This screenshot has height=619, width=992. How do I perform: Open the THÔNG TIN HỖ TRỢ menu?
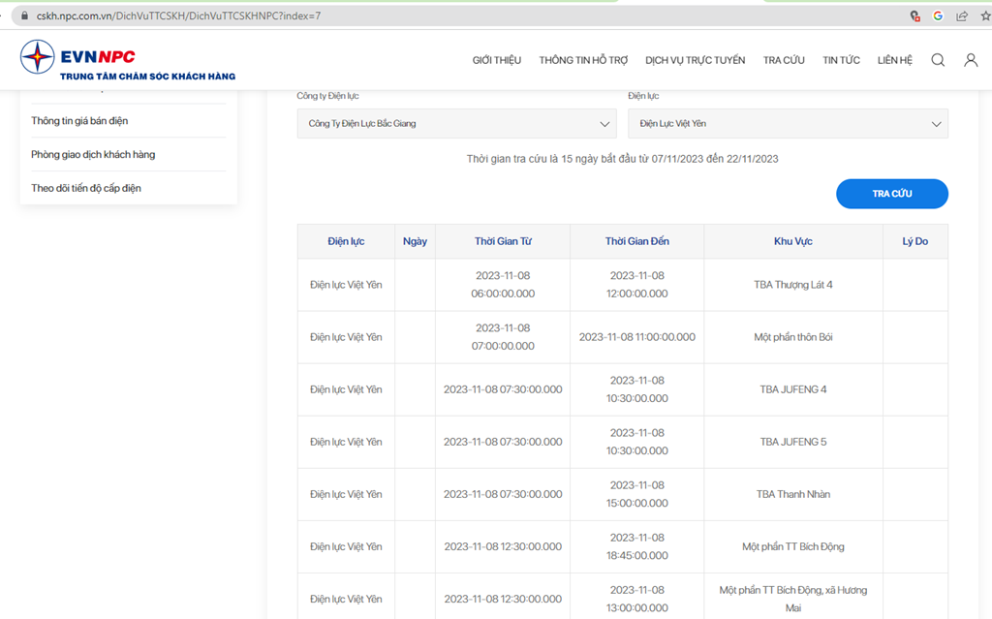point(583,60)
